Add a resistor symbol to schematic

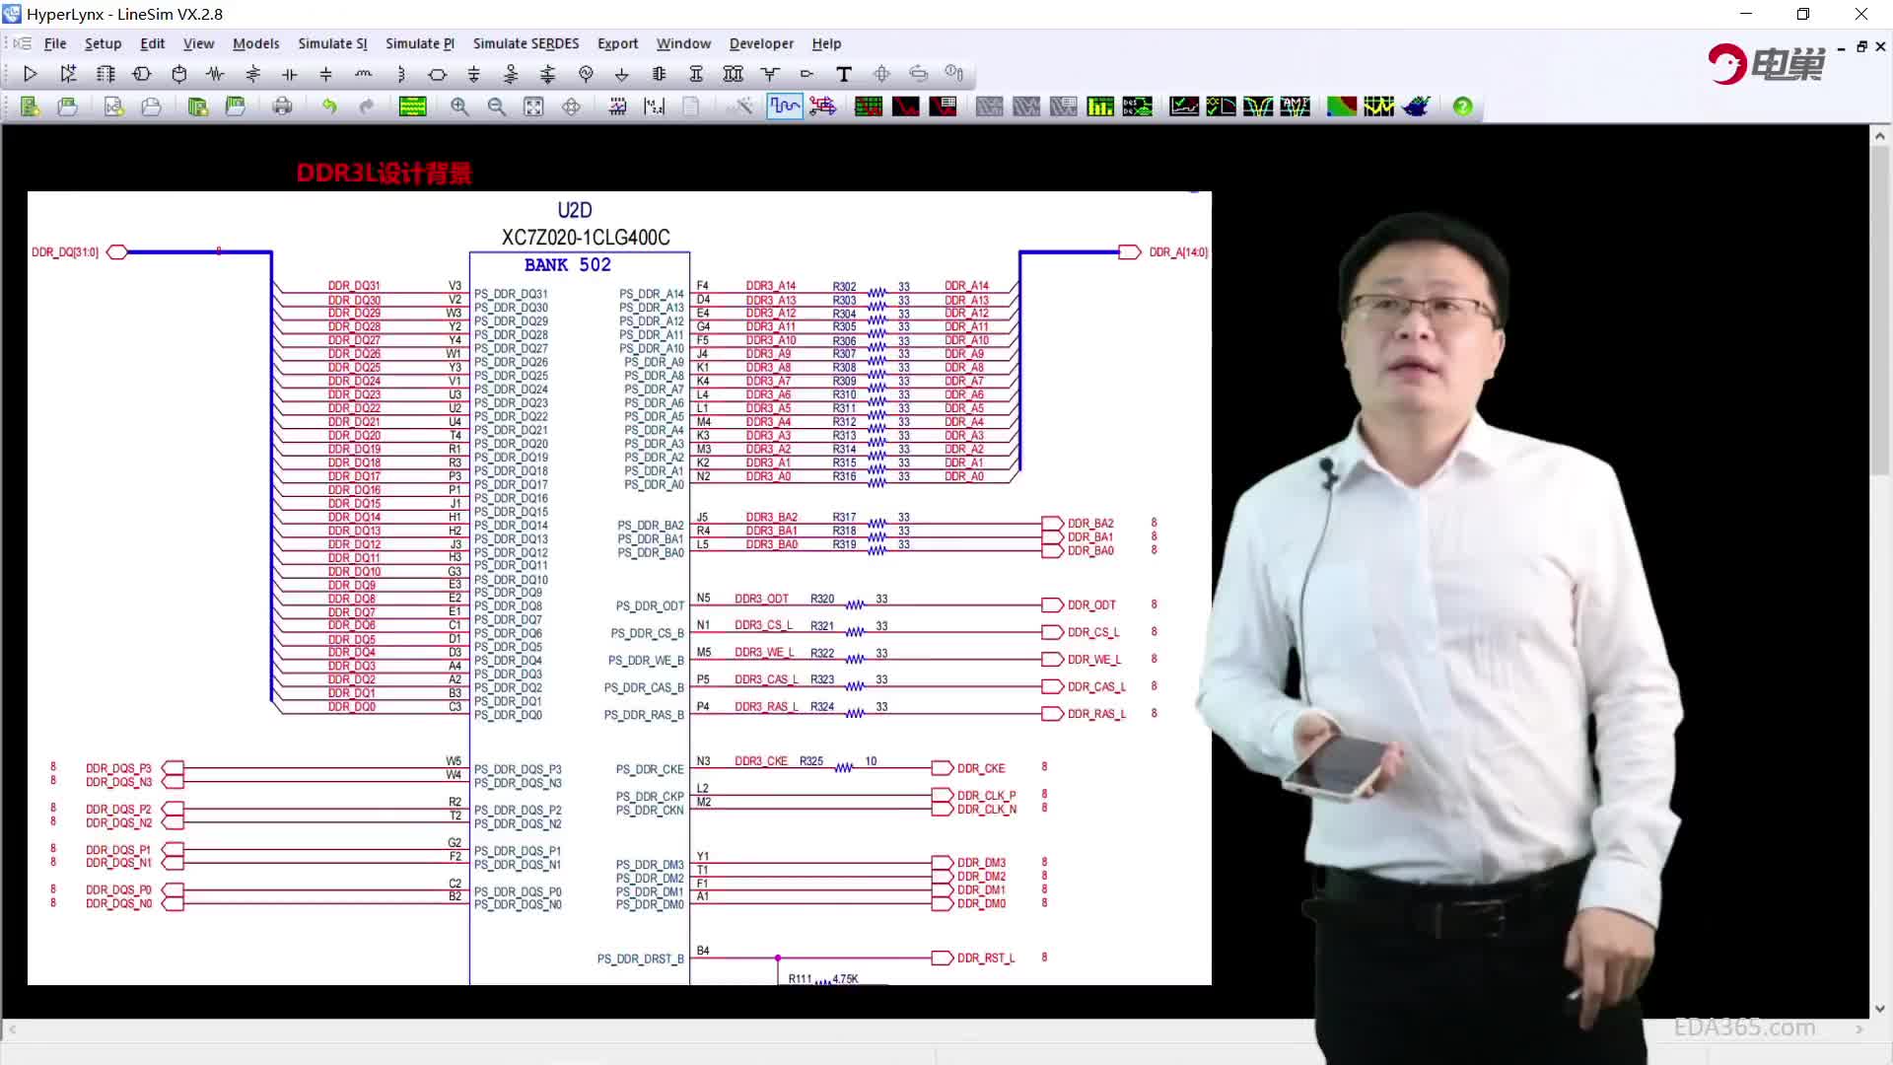pyautogui.click(x=216, y=74)
